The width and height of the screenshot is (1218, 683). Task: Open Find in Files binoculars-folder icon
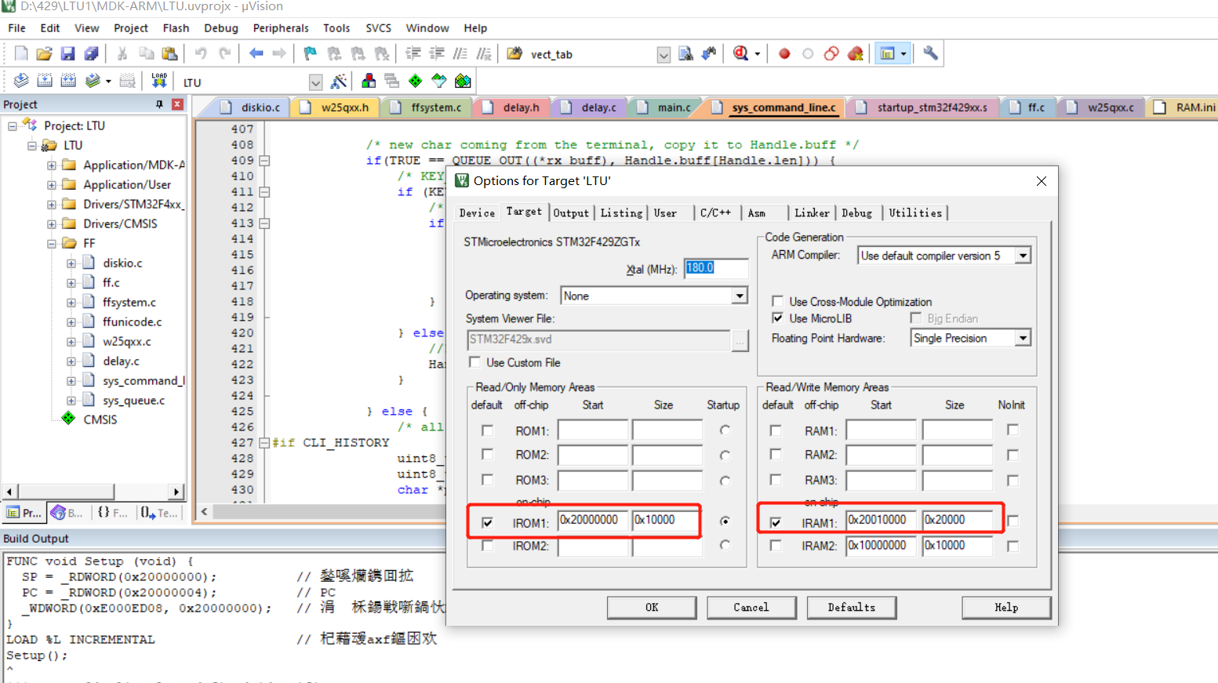coord(514,53)
